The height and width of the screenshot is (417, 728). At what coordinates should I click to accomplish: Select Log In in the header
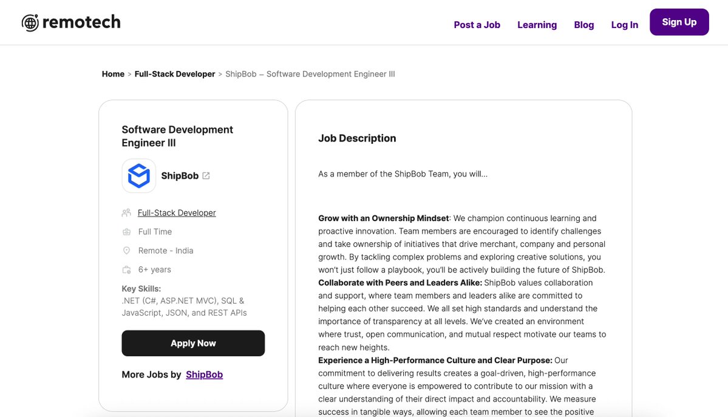tap(624, 24)
